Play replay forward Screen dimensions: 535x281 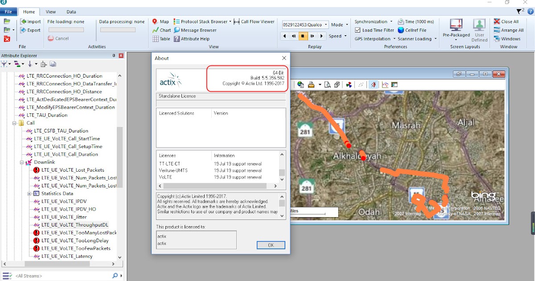coord(321,36)
